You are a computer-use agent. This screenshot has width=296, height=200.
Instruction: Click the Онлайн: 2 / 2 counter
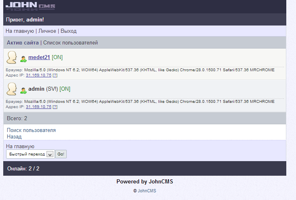coord(23,168)
